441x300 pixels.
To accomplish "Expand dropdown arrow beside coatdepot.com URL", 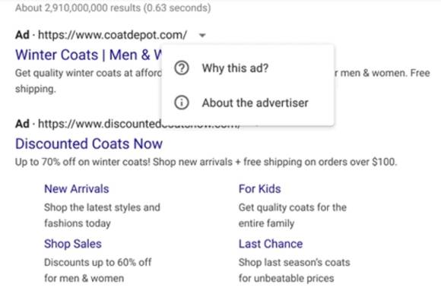I will click(202, 36).
